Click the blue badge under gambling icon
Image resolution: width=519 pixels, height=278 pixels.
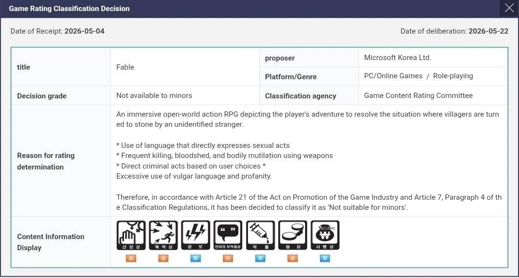click(x=325, y=258)
